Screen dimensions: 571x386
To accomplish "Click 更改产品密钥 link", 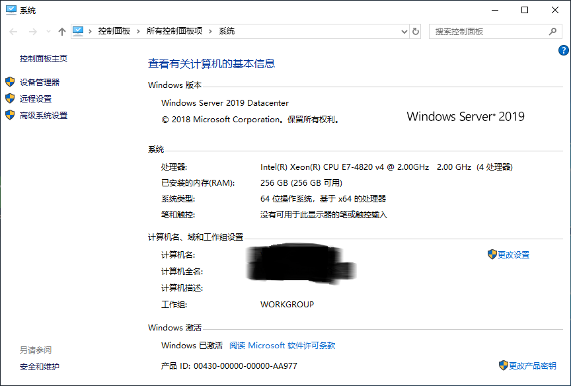I will tap(532, 366).
